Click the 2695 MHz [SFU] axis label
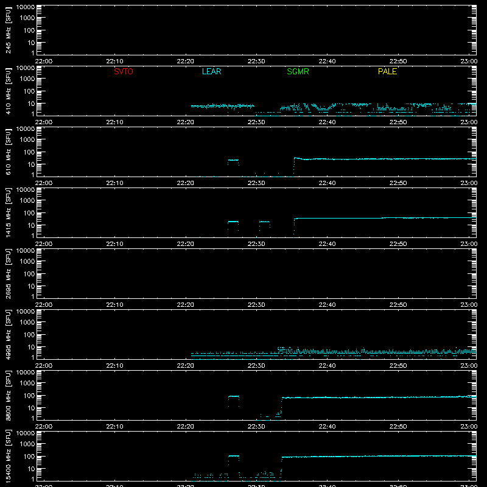This screenshot has width=487, height=487. (x=8, y=274)
